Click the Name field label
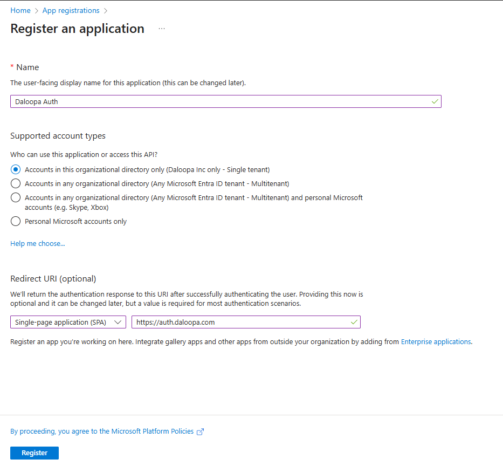The width and height of the screenshot is (503, 466). click(x=27, y=67)
